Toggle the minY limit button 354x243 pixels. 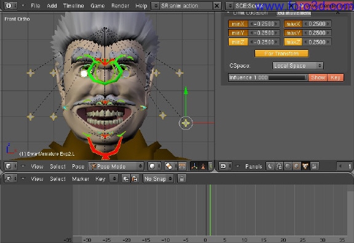(238, 33)
